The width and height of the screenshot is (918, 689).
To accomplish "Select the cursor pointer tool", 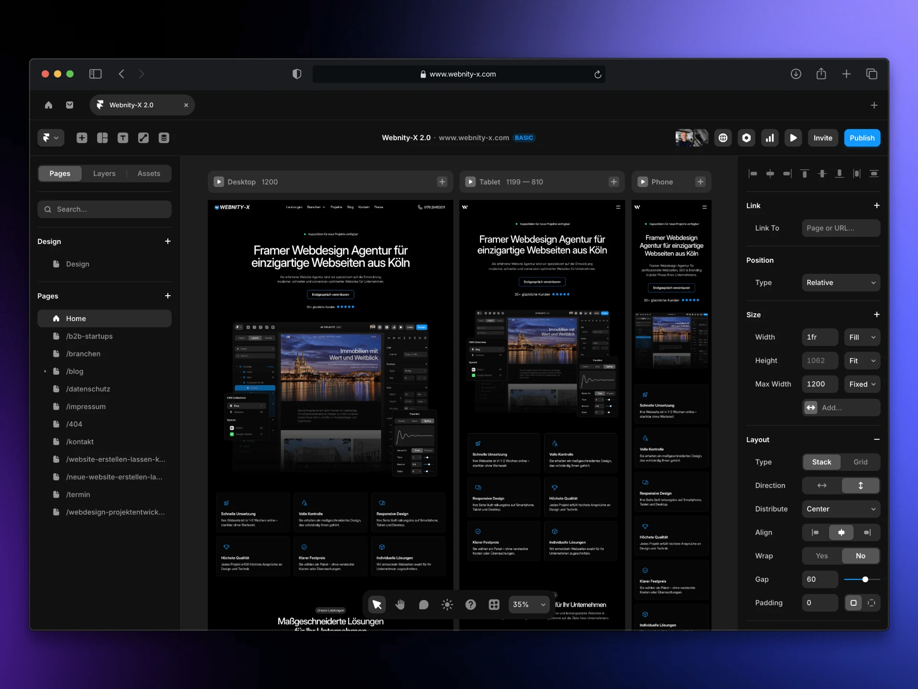I will [377, 605].
